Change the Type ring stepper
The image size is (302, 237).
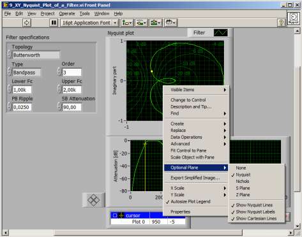click(x=9, y=72)
